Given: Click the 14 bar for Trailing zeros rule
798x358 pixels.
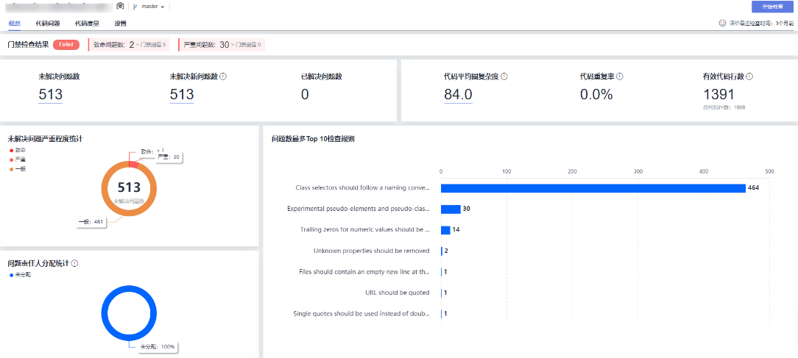Looking at the screenshot, I should point(445,230).
